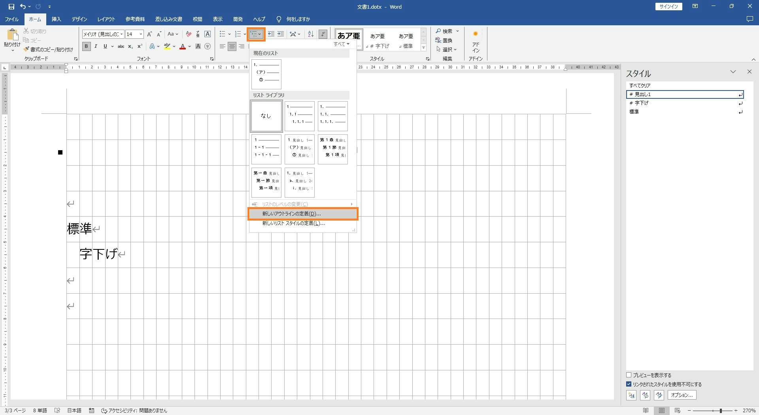The height and width of the screenshot is (415, 759).
Task: Toggle superscript formatting
Action: click(140, 47)
